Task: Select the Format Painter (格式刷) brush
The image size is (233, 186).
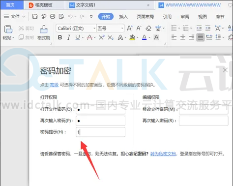Action: click(x=44, y=32)
